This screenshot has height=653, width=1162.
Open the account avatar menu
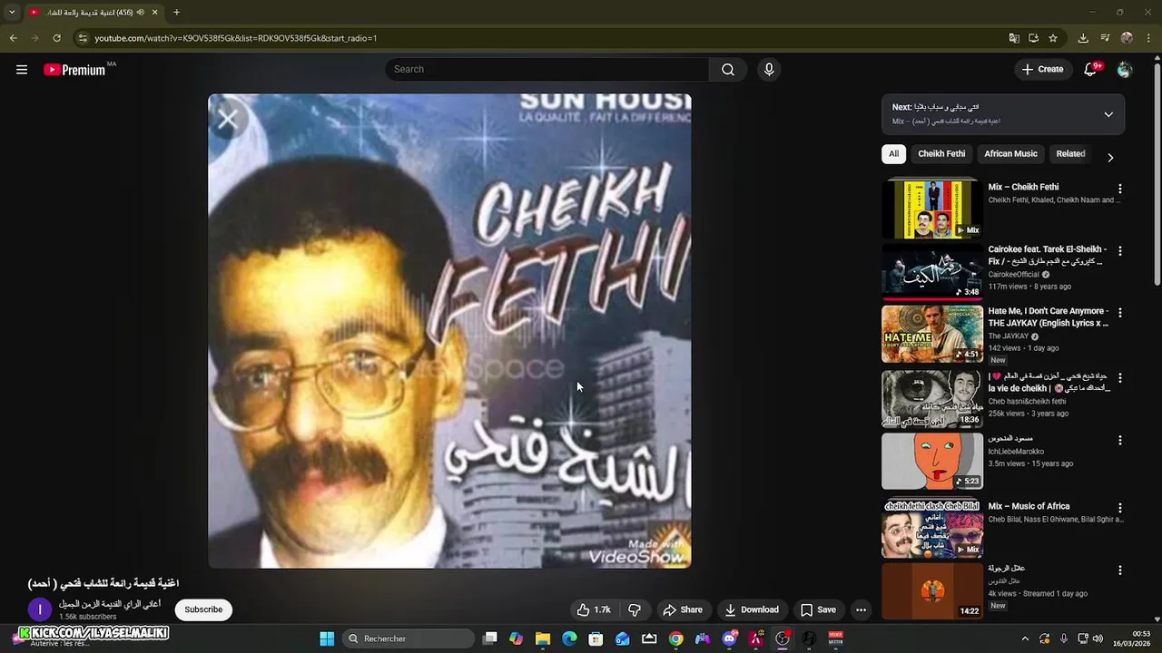(x=1125, y=70)
